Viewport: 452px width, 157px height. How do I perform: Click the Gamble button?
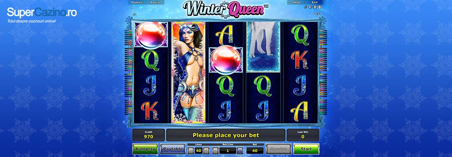[278, 149]
